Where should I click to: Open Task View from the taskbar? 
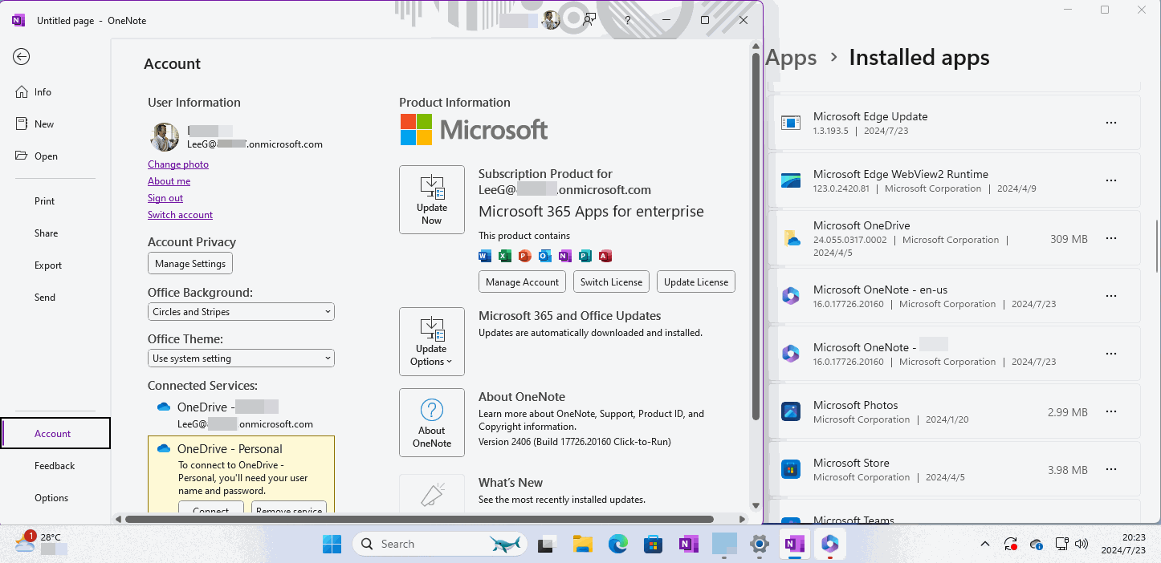click(x=547, y=545)
